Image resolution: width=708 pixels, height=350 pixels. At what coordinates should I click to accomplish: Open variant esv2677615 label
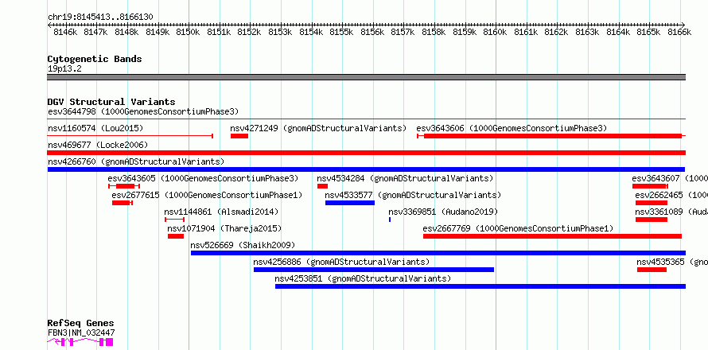coord(207,195)
